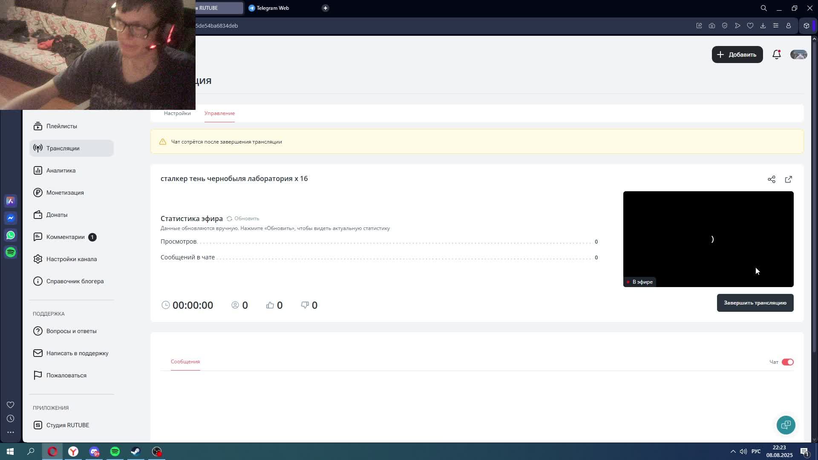Click the Завершить трансляцию button
Viewport: 818px width, 460px height.
coord(755,303)
